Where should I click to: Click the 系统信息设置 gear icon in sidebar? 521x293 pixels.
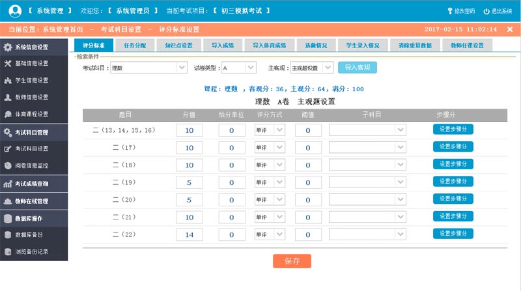click(8, 48)
